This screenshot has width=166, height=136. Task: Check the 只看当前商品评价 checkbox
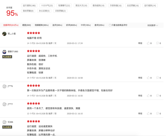pyautogui.click(x=110, y=25)
